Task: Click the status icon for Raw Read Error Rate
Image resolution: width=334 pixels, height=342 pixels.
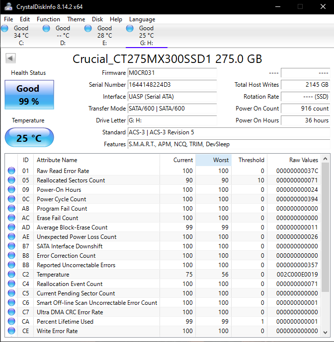Action: 11,171
